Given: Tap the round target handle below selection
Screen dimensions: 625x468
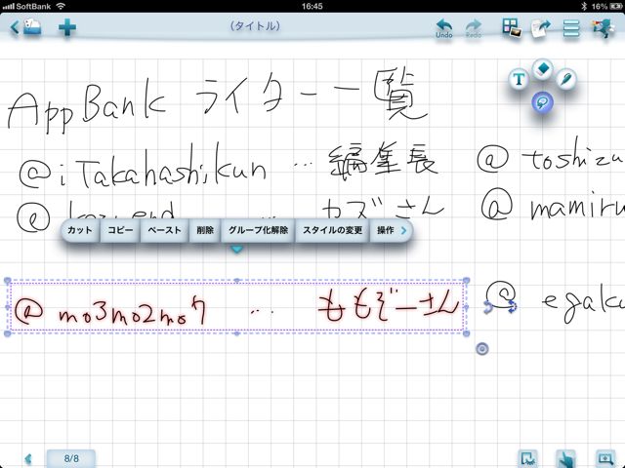Looking at the screenshot, I should point(481,349).
